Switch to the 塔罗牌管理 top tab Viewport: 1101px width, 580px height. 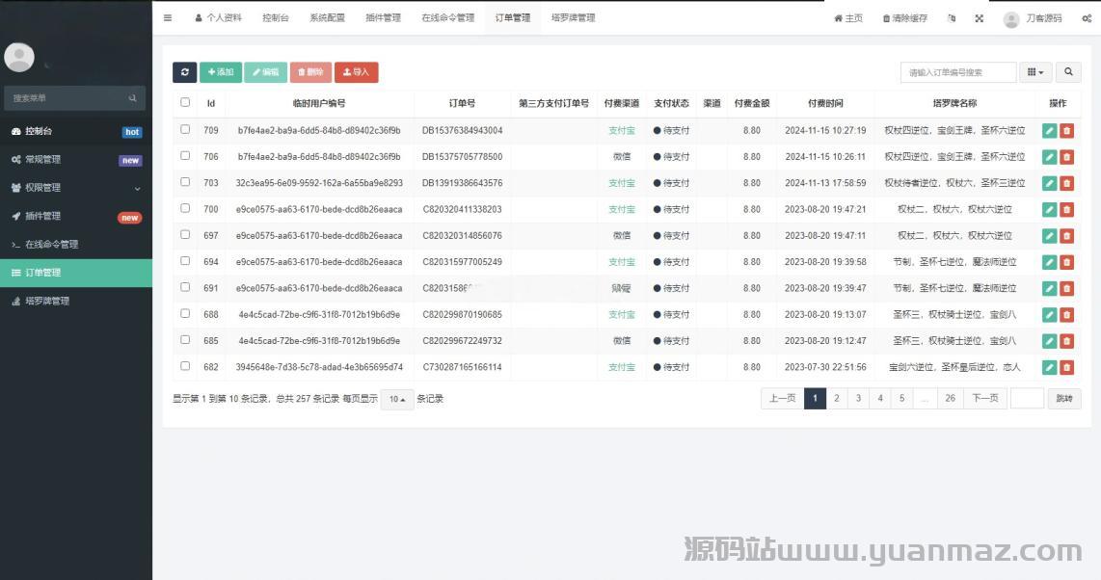tap(573, 18)
